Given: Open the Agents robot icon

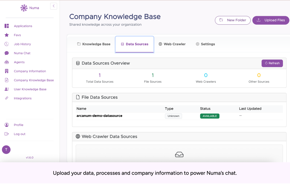Looking at the screenshot, I should 7,62.
